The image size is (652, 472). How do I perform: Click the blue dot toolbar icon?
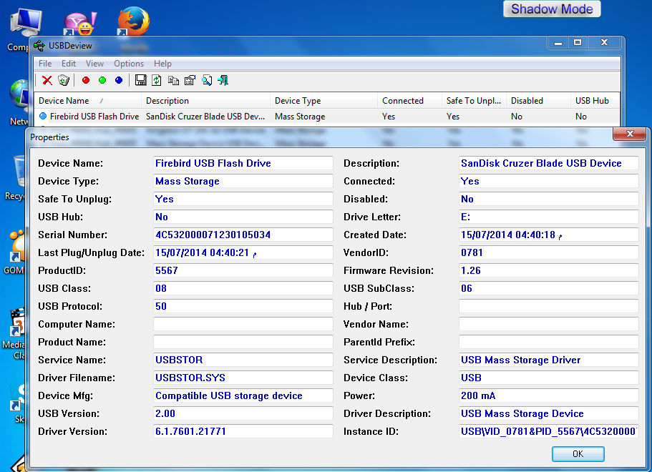coord(119,81)
